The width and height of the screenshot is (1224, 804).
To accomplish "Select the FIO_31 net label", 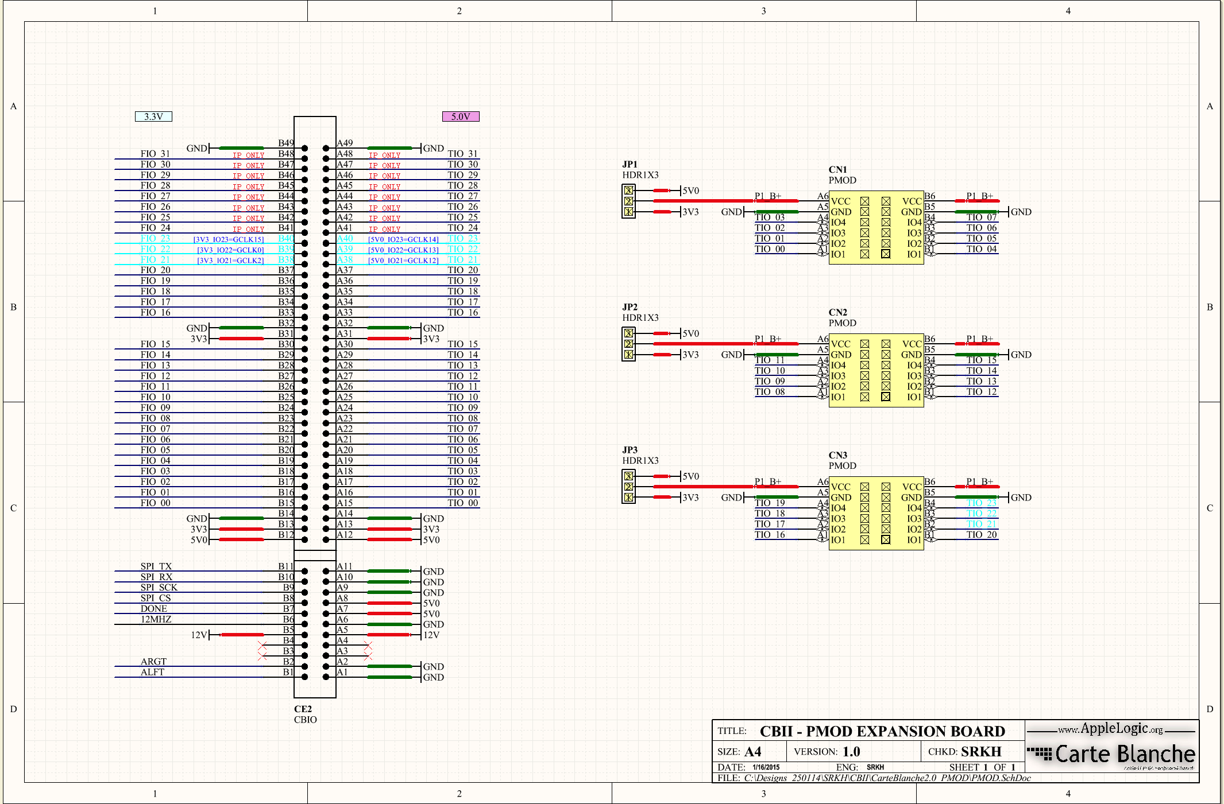I will [155, 154].
